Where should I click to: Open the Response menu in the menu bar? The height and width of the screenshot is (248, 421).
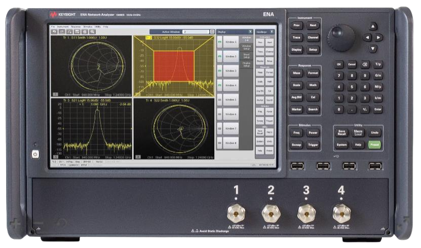[75, 26]
